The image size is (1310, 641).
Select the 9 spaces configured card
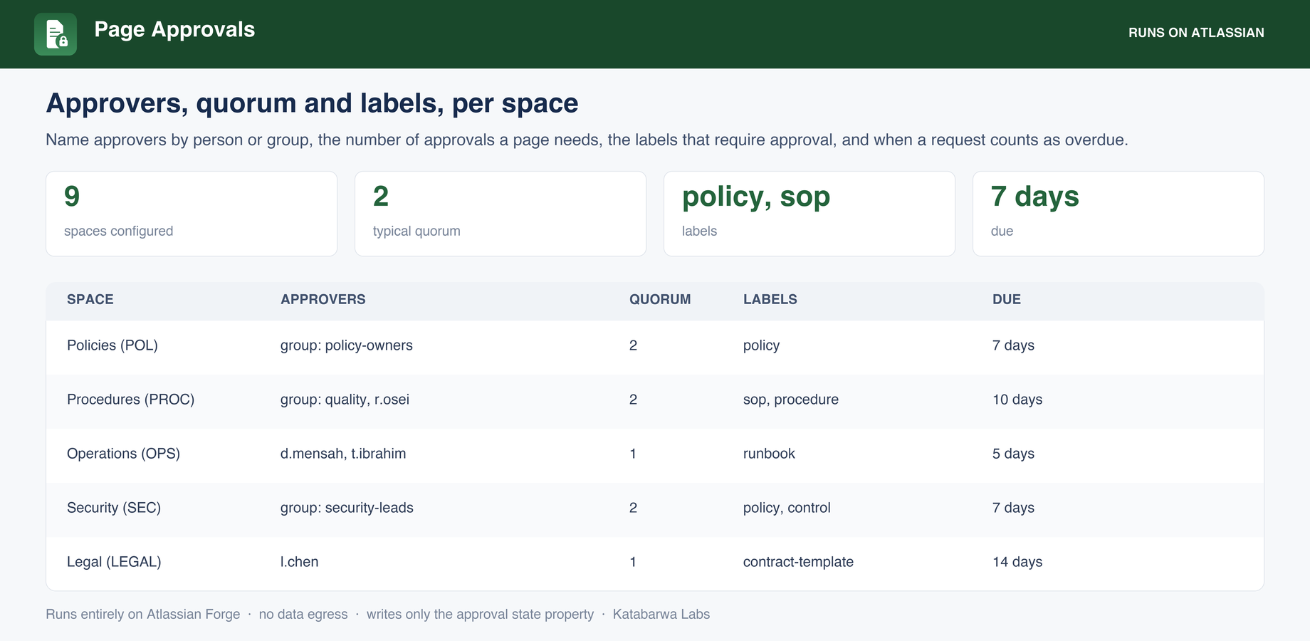pyautogui.click(x=192, y=214)
